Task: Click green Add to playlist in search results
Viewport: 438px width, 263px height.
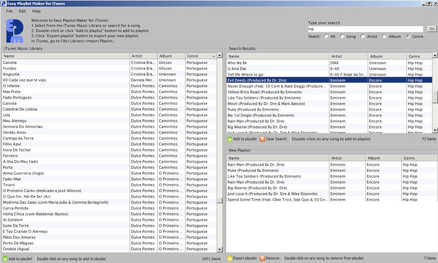Action: [x=242, y=139]
